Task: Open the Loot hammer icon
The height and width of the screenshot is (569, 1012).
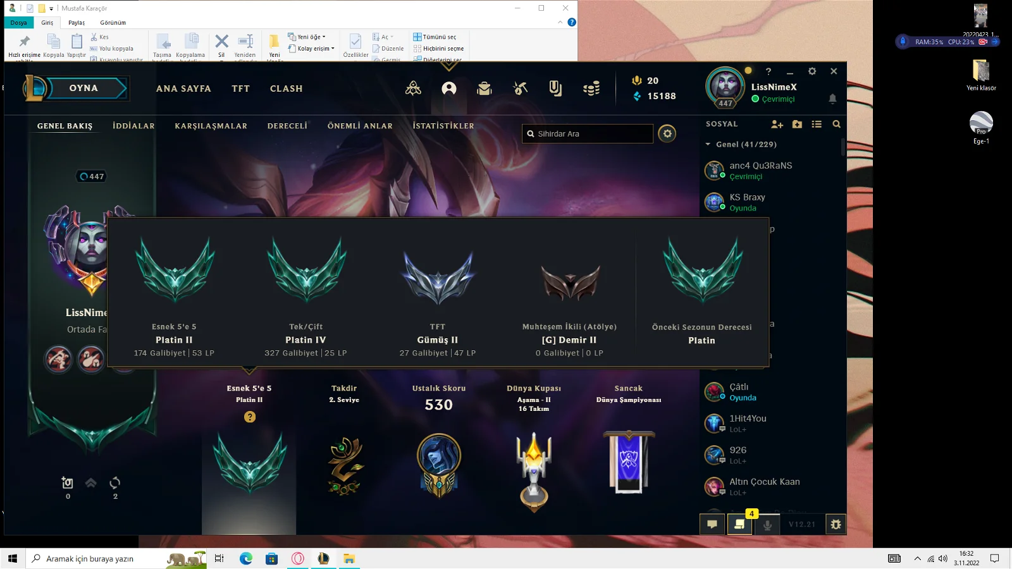Action: point(520,89)
